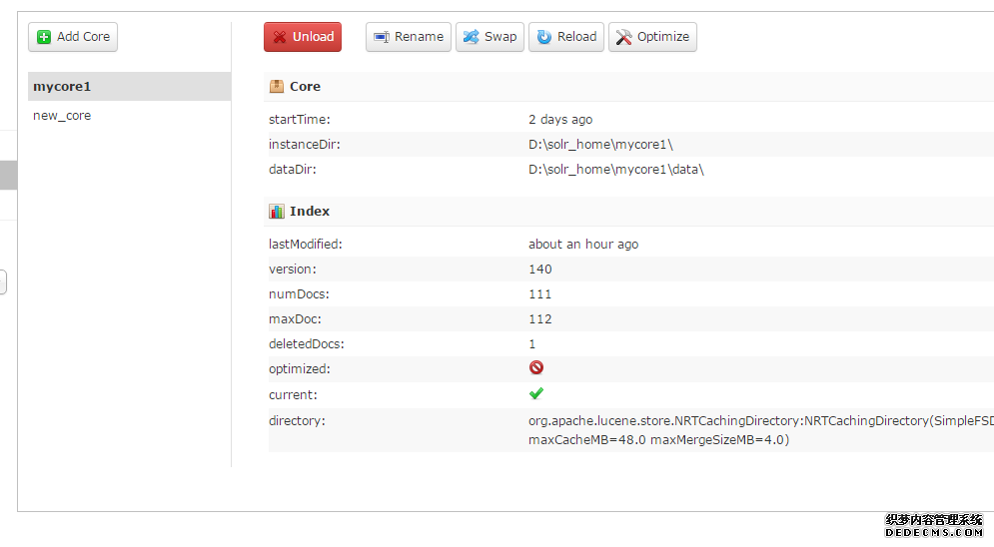
Task: Click the NRTCachingDirectory directory value
Action: click(x=759, y=421)
